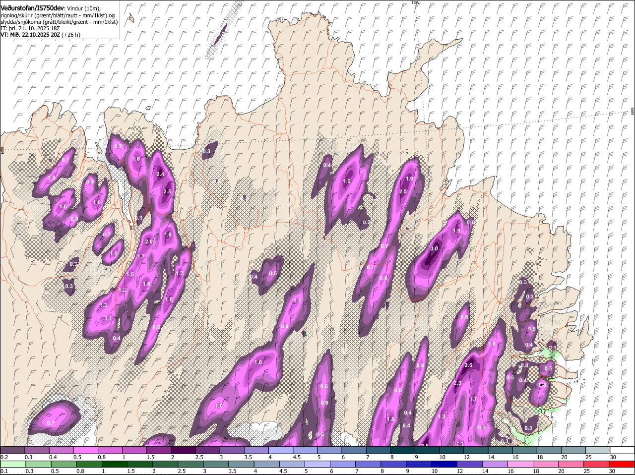
Task: Pick the dark teal swatch between 8 and 9
Action: click(x=403, y=450)
